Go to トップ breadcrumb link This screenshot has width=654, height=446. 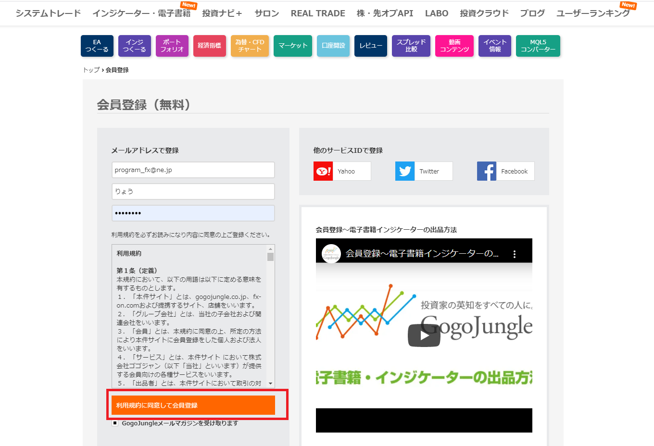coord(91,70)
